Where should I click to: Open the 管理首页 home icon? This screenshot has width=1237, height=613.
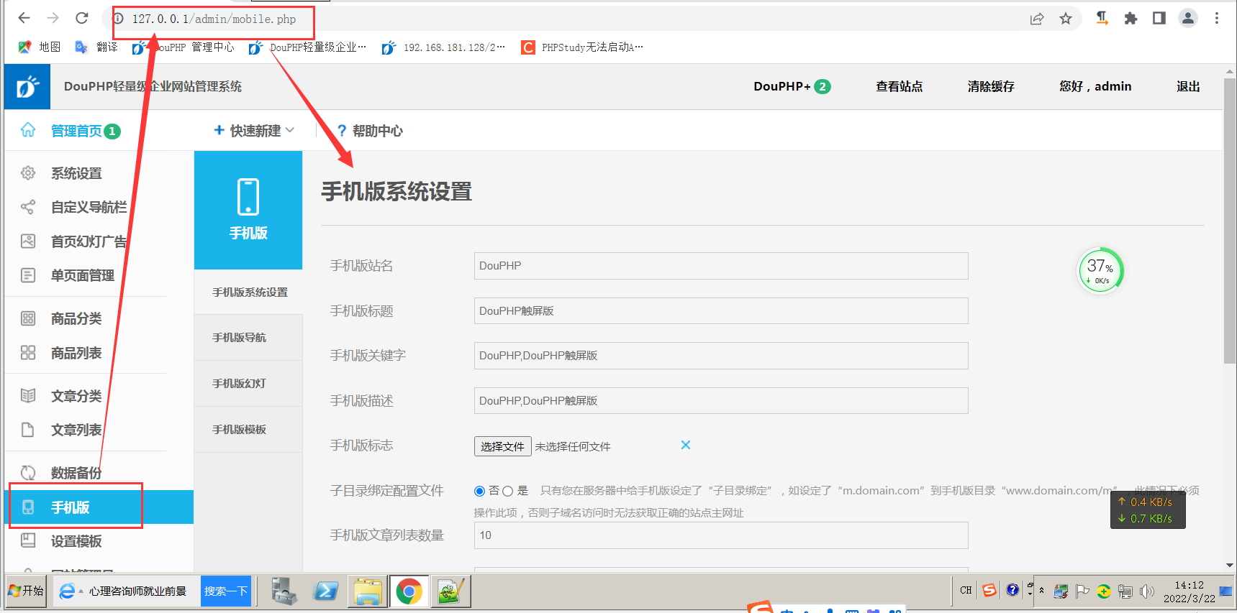coord(28,130)
